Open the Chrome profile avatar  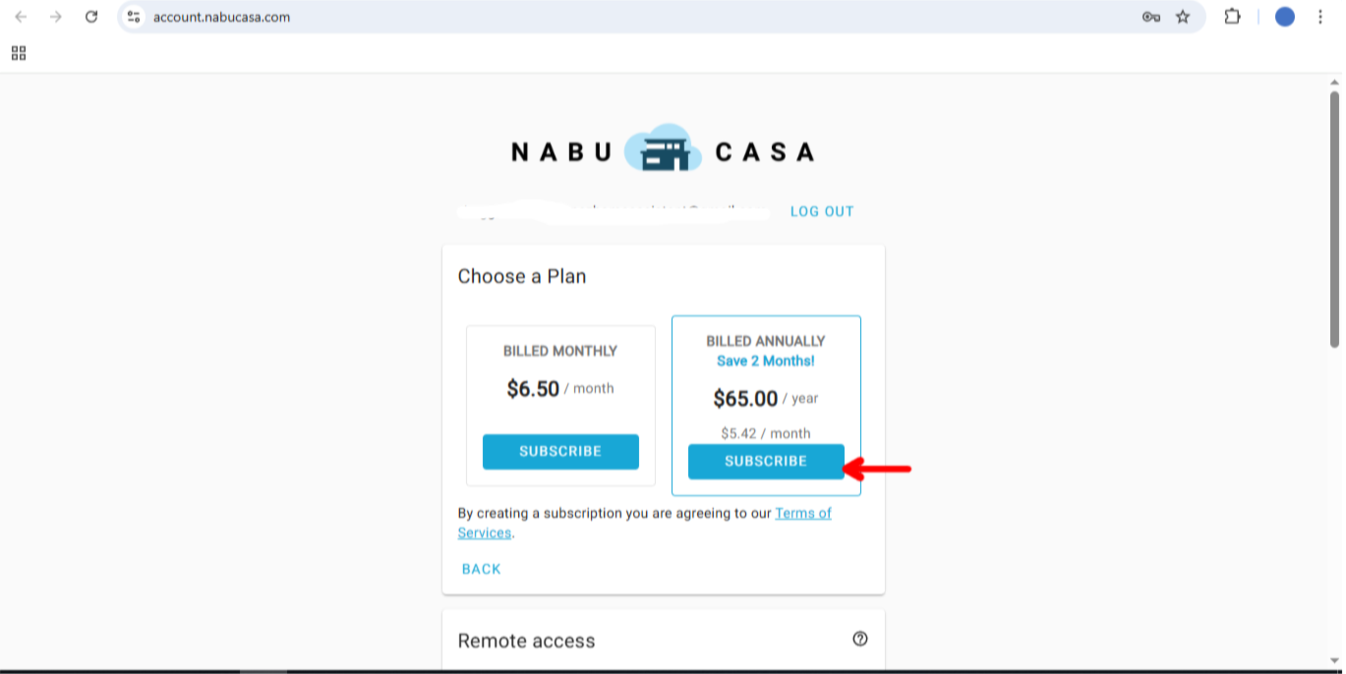pyautogui.click(x=1284, y=17)
